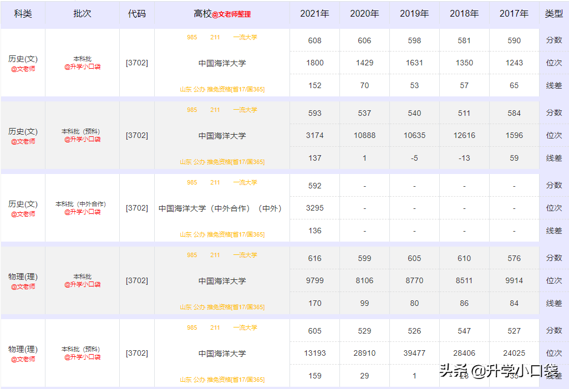Click the rank value 1800
569x389 pixels.
click(x=314, y=63)
